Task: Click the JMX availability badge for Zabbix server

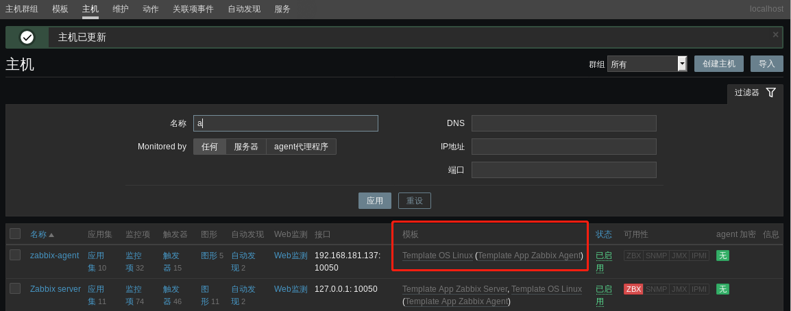Action: (x=679, y=289)
